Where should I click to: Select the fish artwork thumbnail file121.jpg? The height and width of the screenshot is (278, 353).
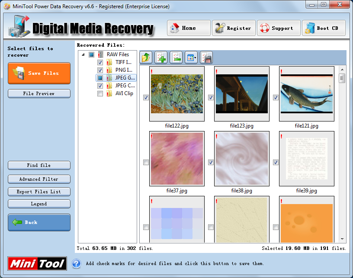pyautogui.click(x=307, y=94)
